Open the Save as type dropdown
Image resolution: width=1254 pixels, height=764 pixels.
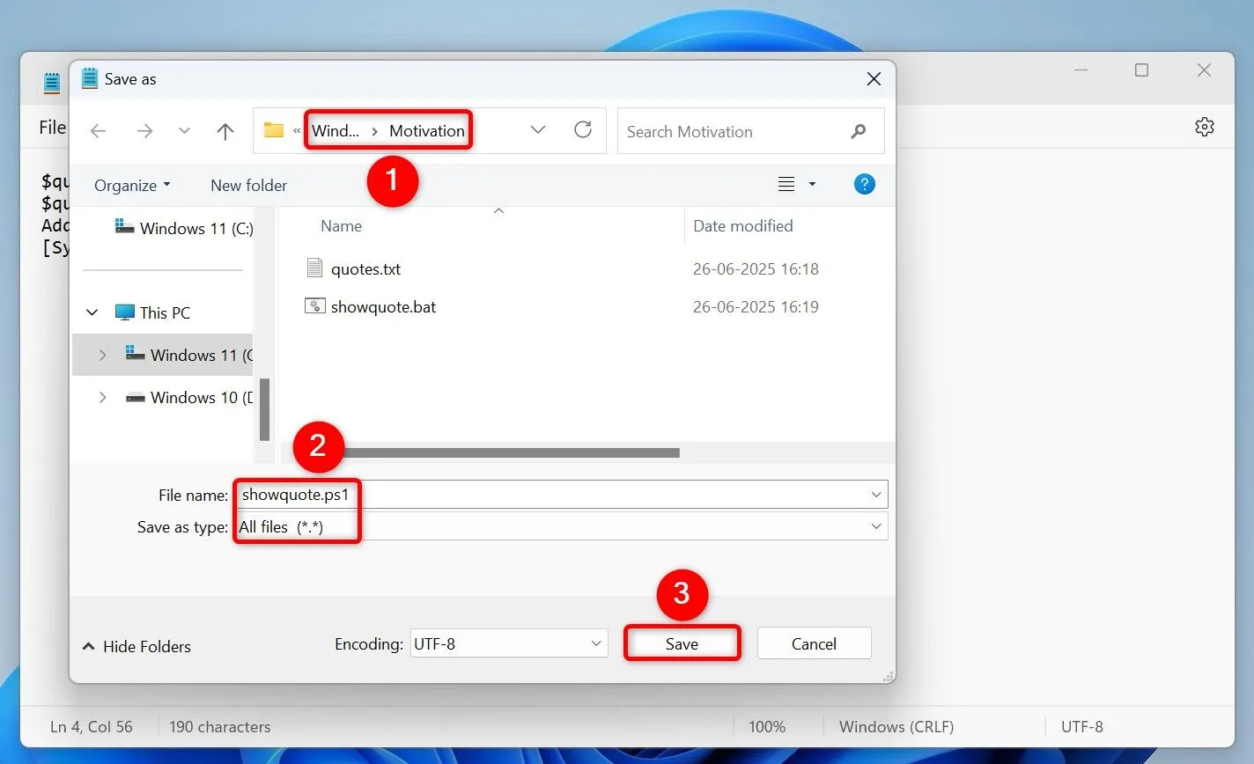coord(875,526)
